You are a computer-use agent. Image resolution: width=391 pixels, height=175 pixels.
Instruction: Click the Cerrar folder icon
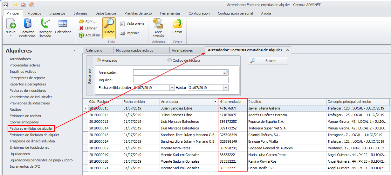[177, 24]
